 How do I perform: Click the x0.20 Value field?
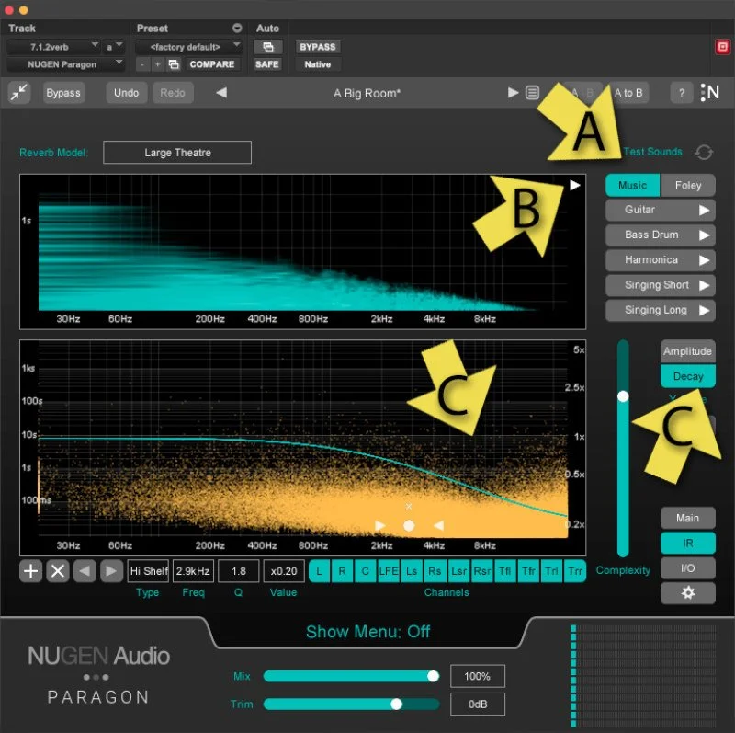(x=284, y=571)
